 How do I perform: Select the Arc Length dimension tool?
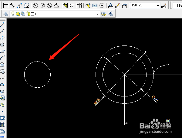click(x=20, y=5)
